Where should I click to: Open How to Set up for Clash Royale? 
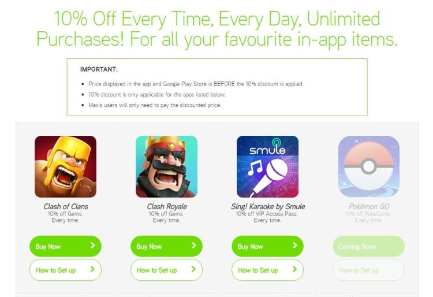pos(166,270)
